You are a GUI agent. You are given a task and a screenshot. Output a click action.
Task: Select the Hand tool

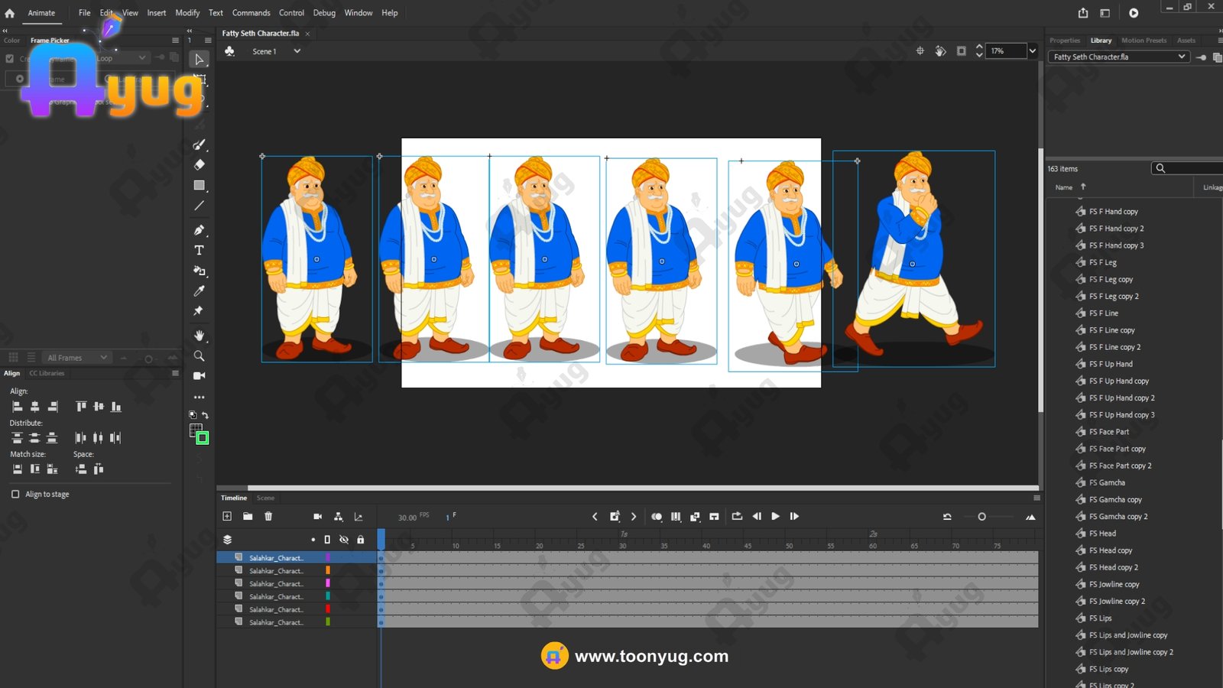click(200, 336)
